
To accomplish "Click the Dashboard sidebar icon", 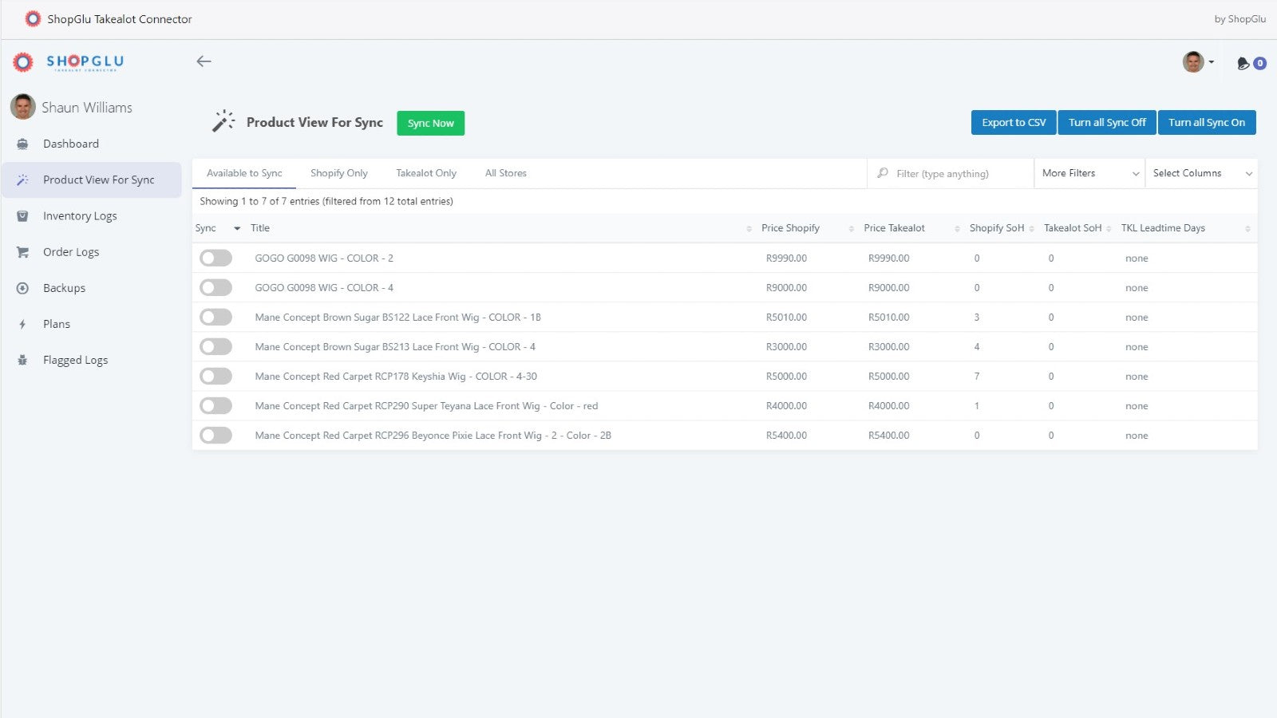I will (x=22, y=144).
